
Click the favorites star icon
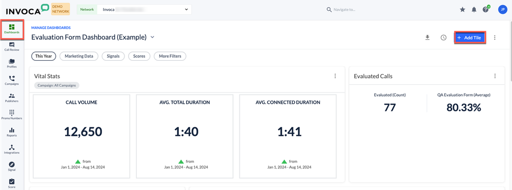click(462, 10)
